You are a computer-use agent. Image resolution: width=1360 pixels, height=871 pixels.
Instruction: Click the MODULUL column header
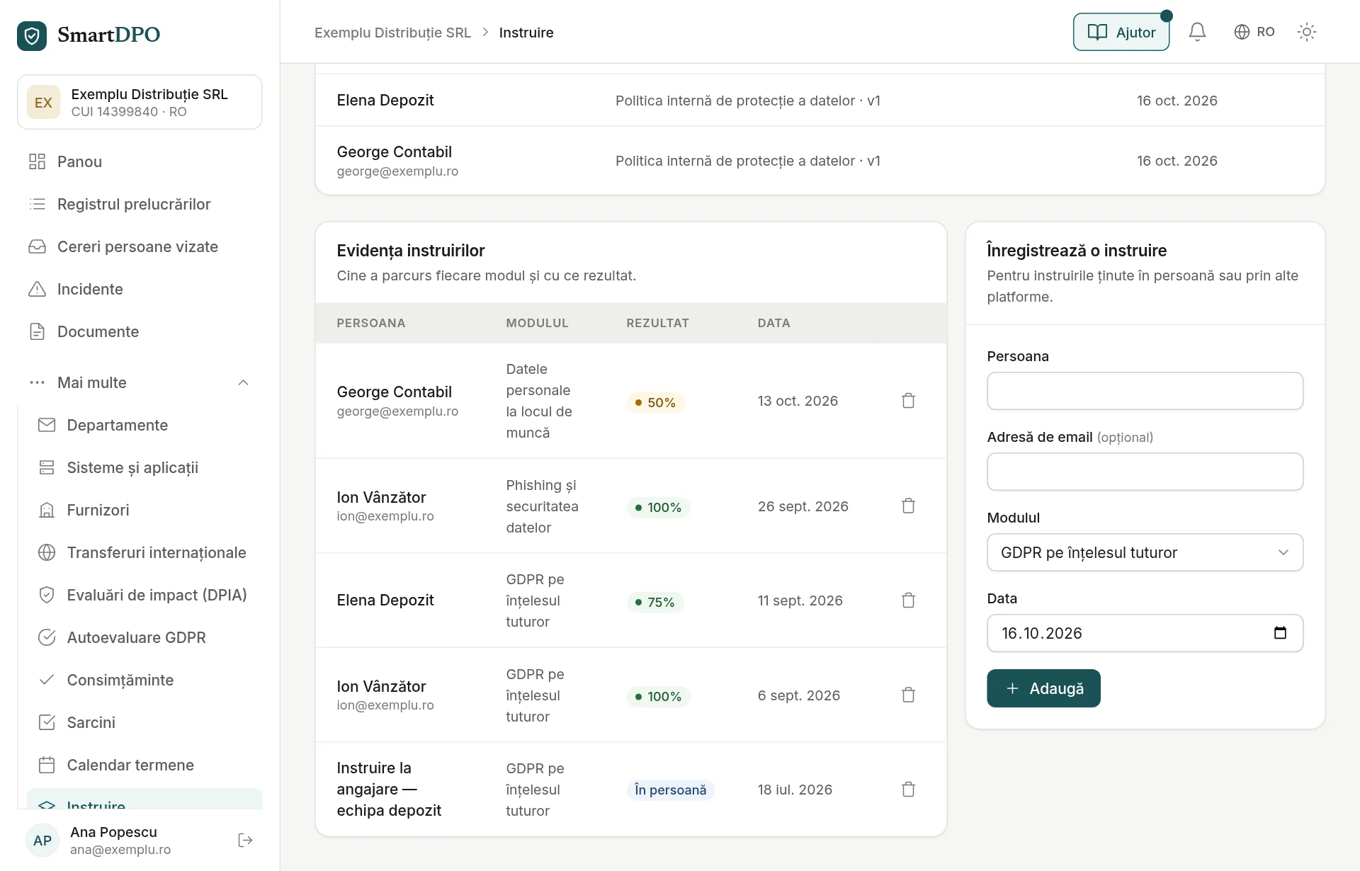coord(537,323)
